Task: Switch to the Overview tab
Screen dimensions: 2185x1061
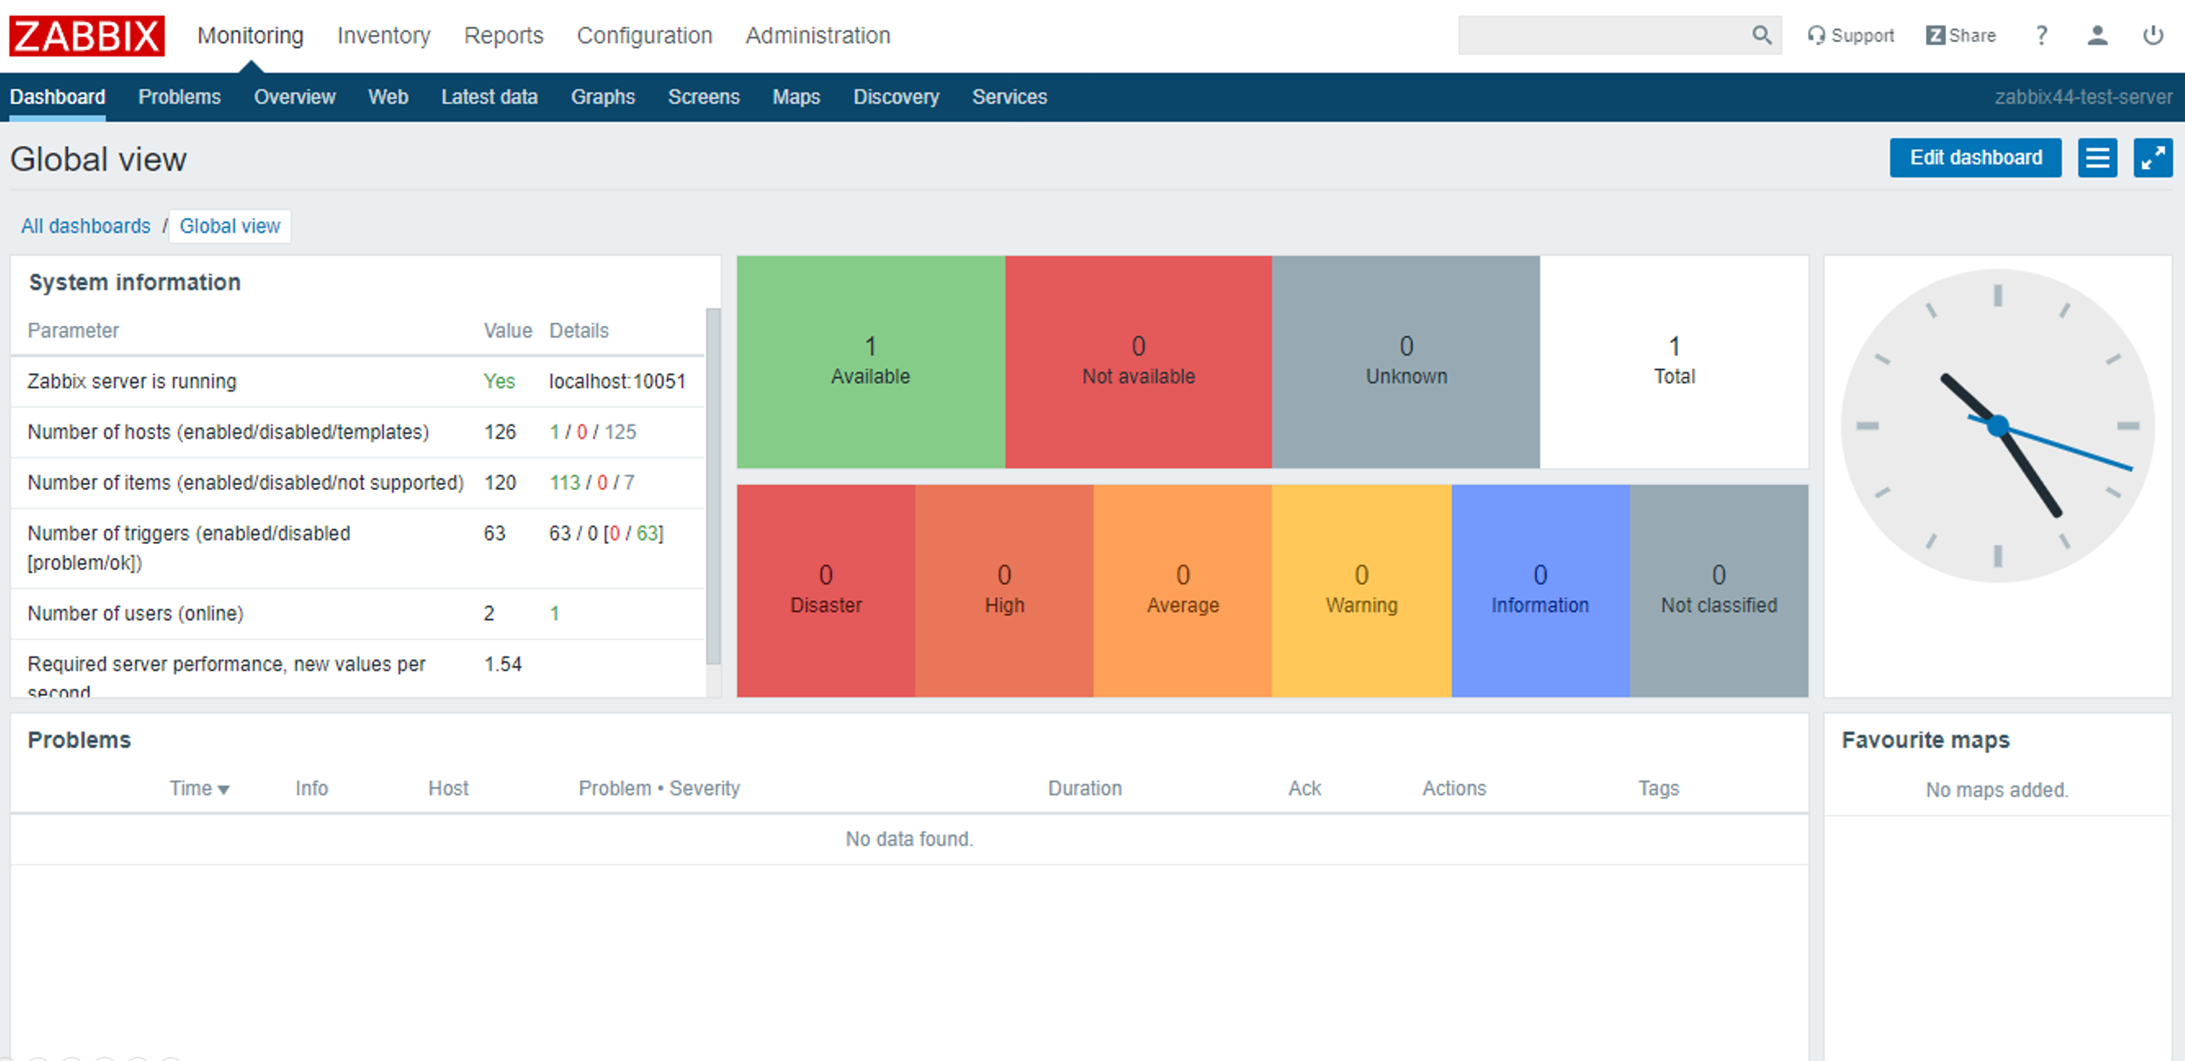Action: click(294, 96)
